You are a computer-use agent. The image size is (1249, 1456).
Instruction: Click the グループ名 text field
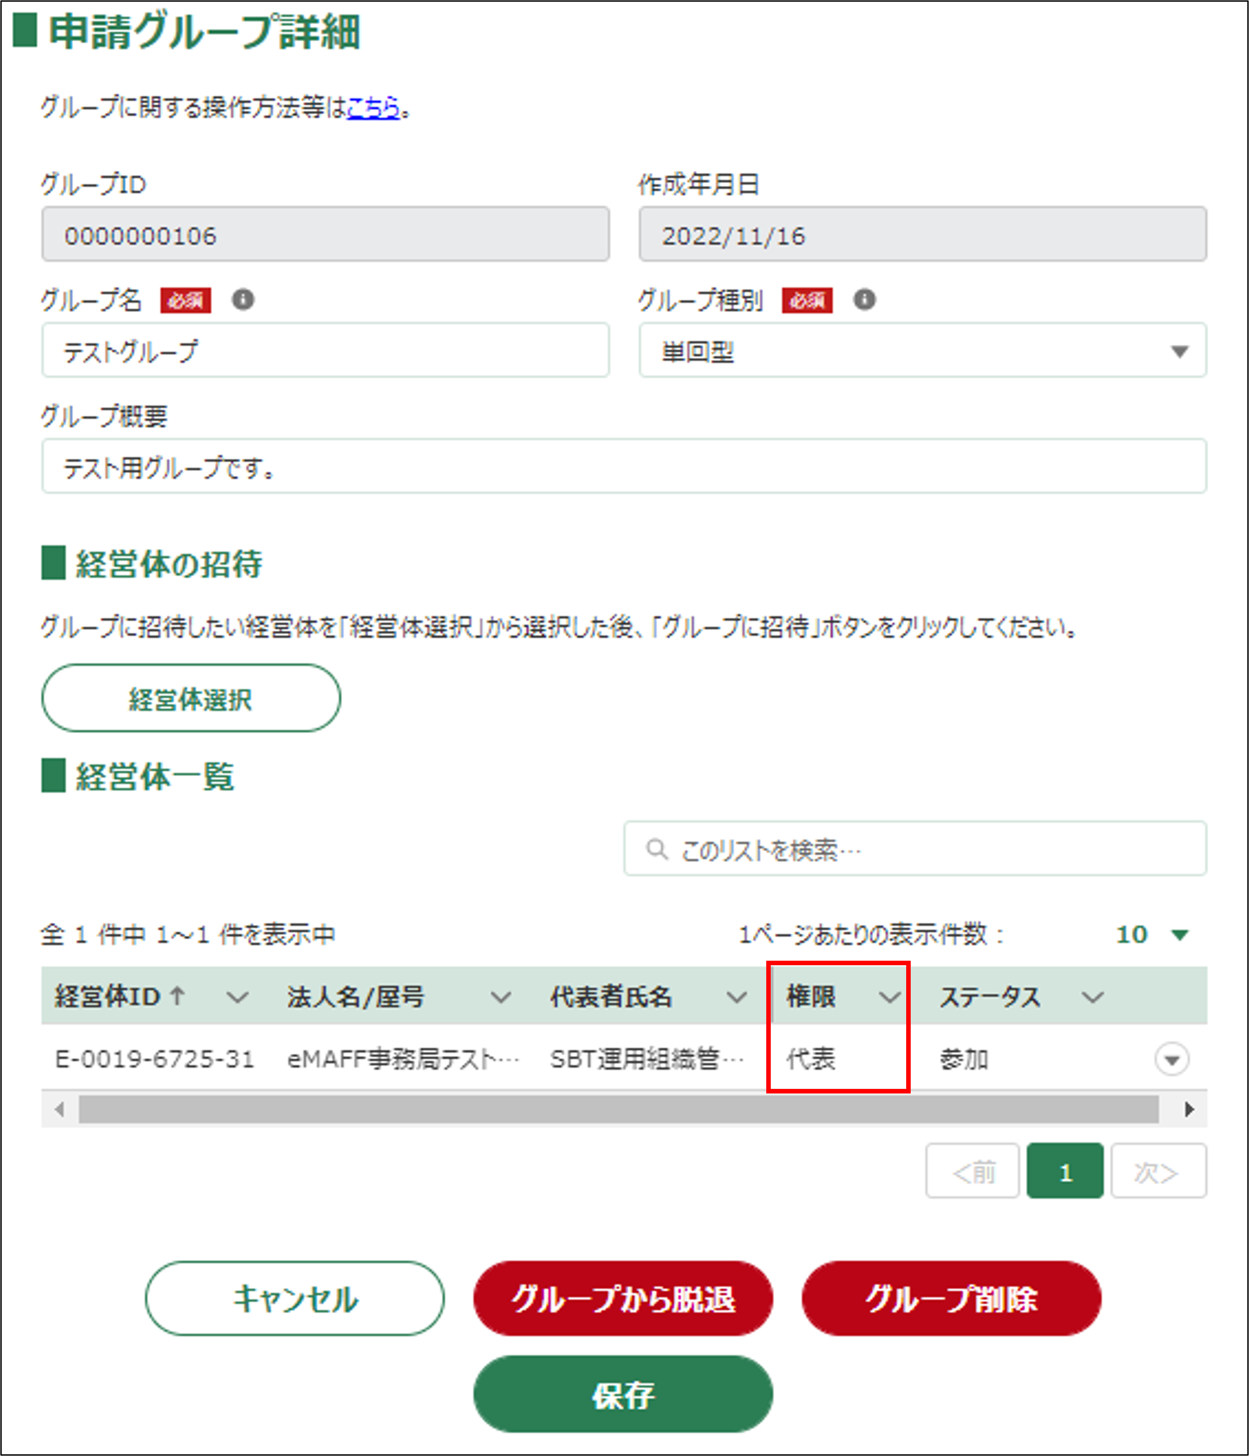click(x=325, y=351)
